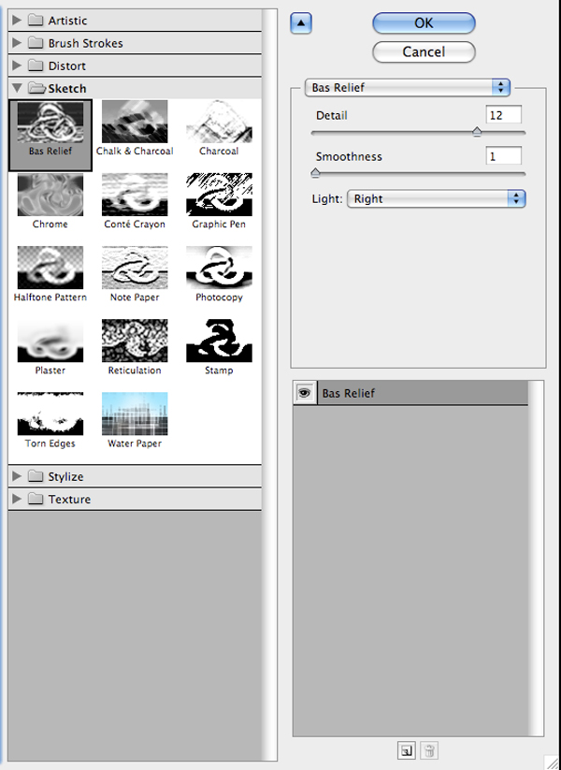The image size is (561, 770).
Task: Click the Smoothness value field
Action: [x=504, y=156]
